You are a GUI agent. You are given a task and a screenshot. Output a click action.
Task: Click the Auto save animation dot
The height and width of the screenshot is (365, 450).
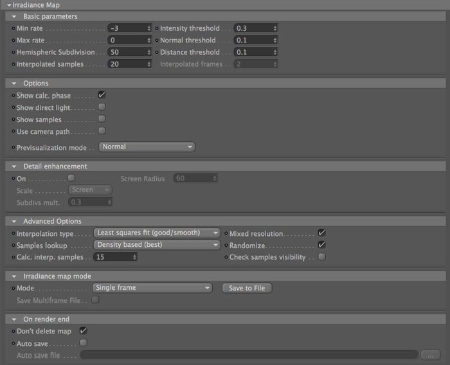pos(14,344)
